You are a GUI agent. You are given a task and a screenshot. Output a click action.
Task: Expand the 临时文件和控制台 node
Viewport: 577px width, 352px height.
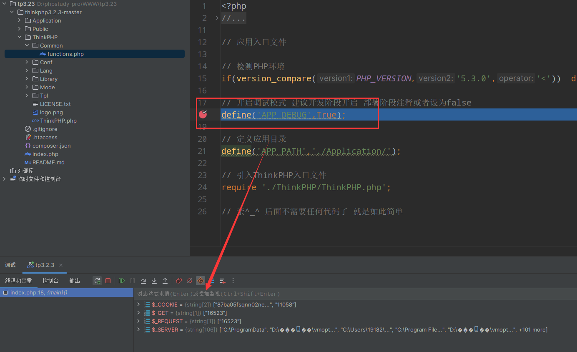4,179
